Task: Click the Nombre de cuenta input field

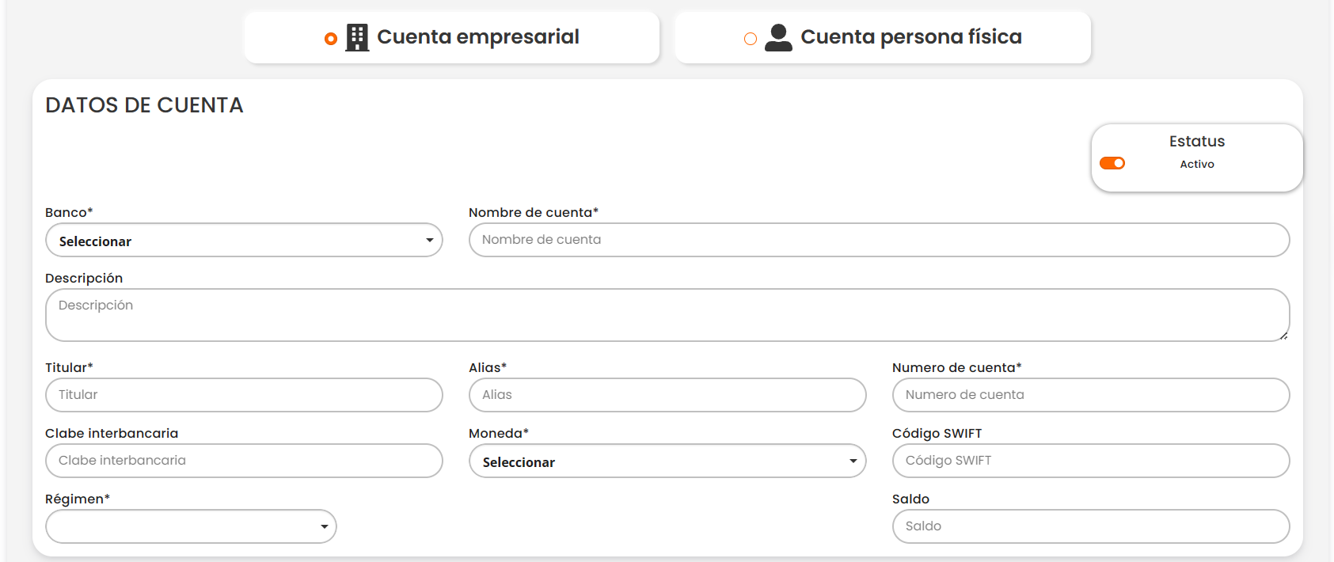Action: click(879, 240)
